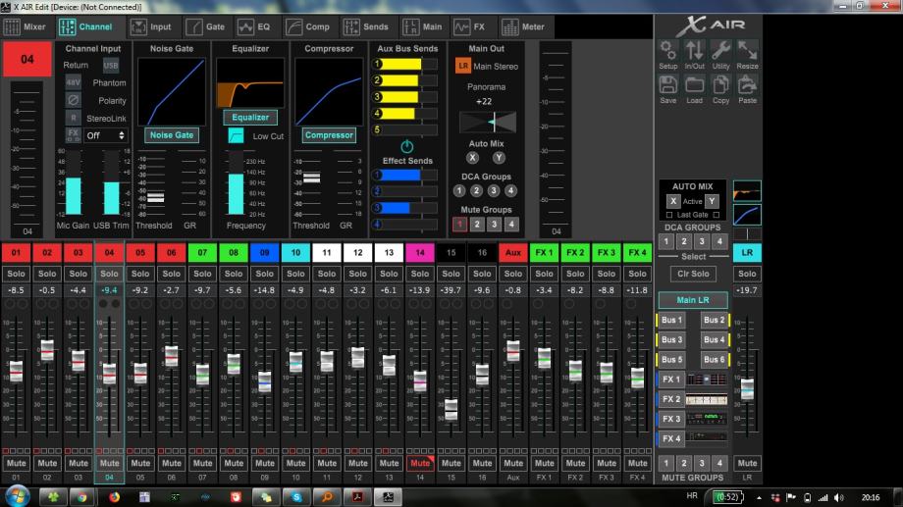Screen dimensions: 903x507
Task: Toggle 48V Phantom power
Action: (74, 83)
